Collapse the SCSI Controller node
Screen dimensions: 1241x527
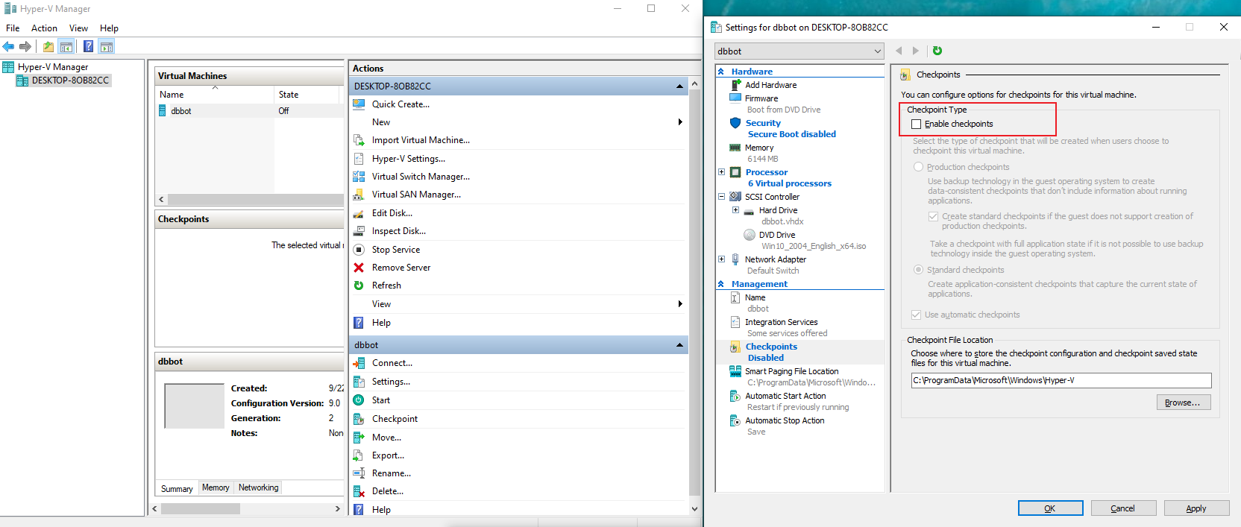click(x=721, y=197)
